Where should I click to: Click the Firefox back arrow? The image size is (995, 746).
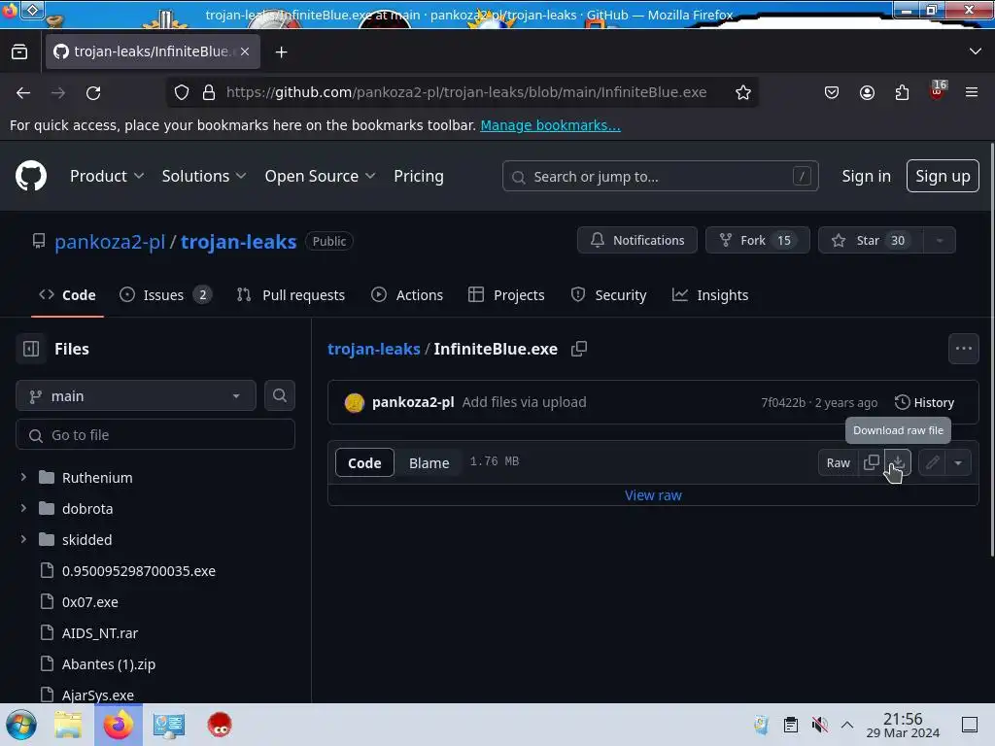click(x=23, y=92)
